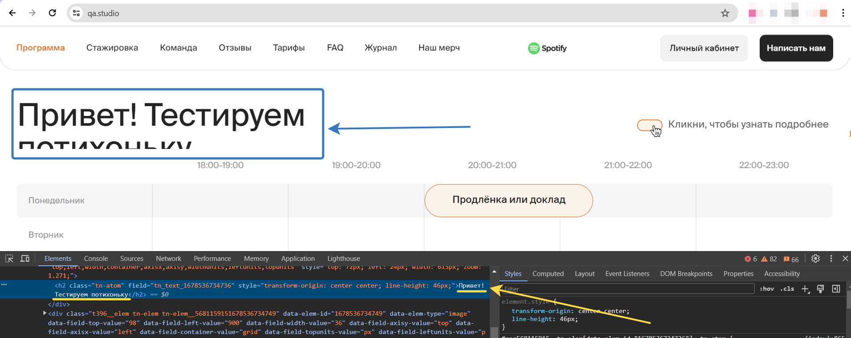Click the browser forward arrow

pos(32,13)
